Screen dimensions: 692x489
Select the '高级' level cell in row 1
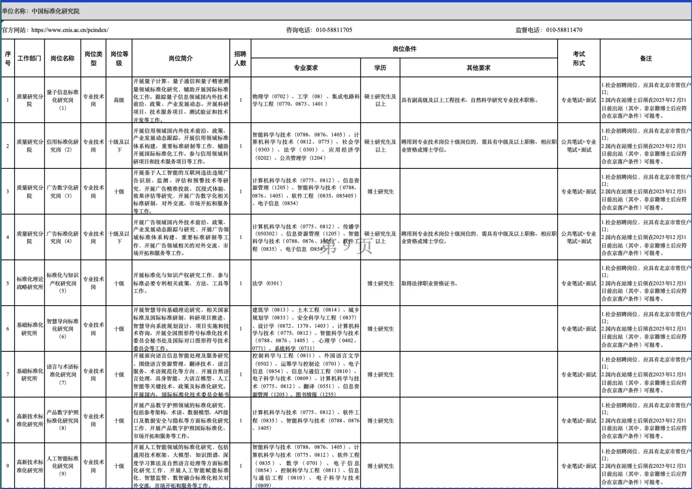[x=119, y=100]
